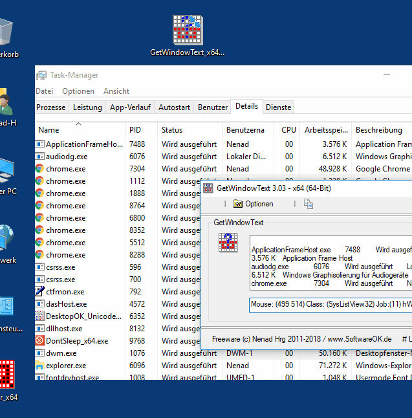The height and width of the screenshot is (418, 412).
Task: Switch to the Leistung tab
Action: coord(87,107)
